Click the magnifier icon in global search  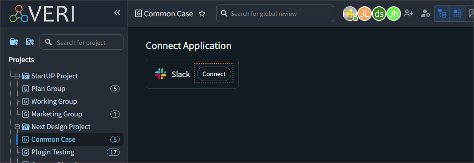tap(224, 14)
